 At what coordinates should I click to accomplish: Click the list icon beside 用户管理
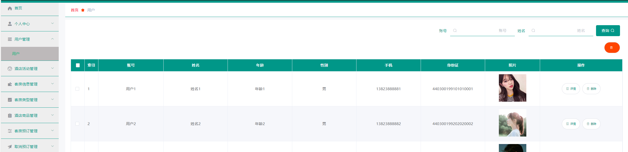coord(10,39)
